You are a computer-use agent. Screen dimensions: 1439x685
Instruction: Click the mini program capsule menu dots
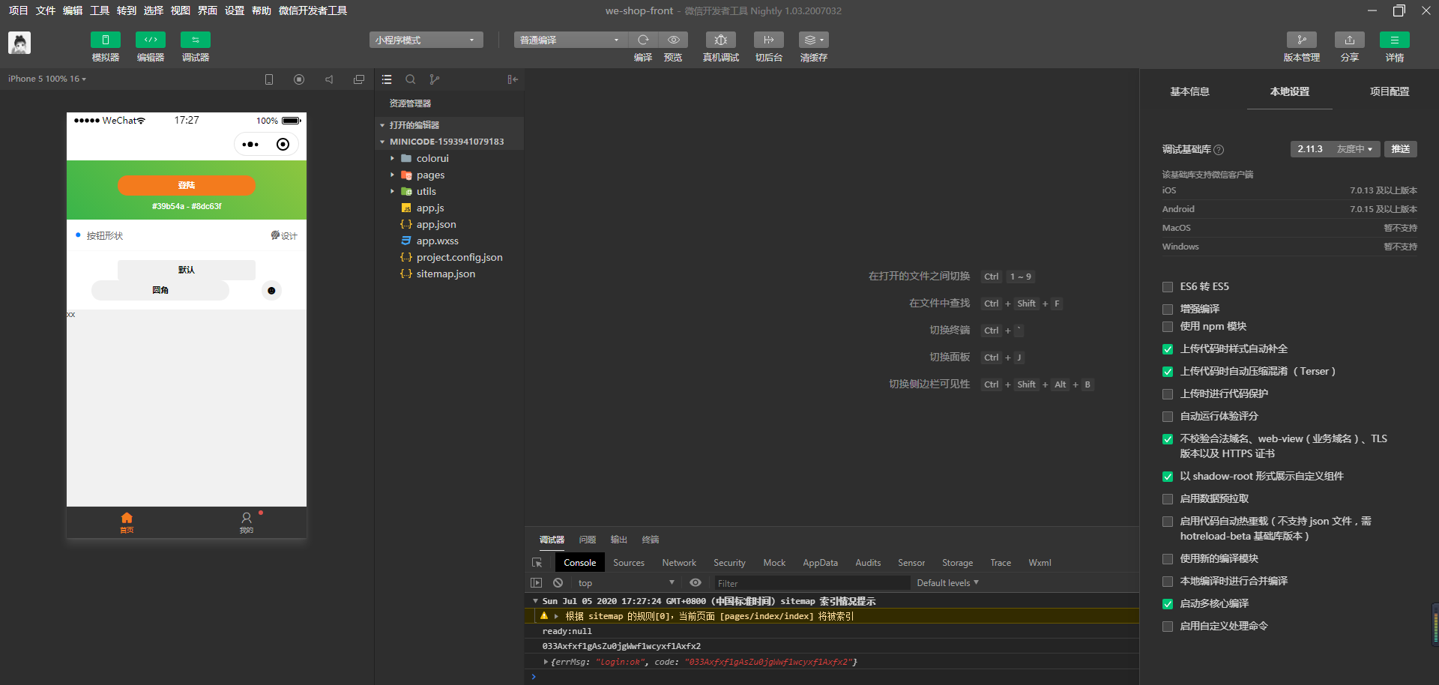(x=251, y=145)
